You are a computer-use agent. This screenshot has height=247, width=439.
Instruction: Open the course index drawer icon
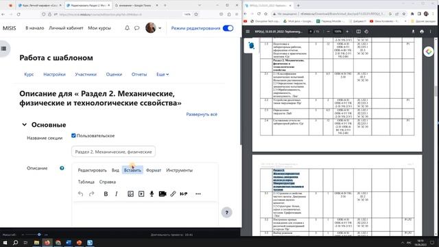click(3, 49)
